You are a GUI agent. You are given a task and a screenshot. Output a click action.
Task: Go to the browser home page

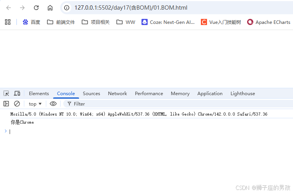click(50, 8)
